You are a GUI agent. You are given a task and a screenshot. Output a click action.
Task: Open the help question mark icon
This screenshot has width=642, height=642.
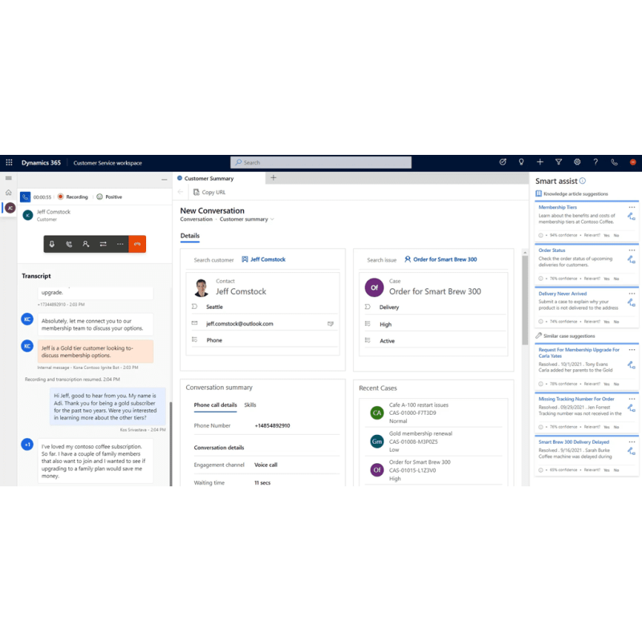click(x=595, y=162)
